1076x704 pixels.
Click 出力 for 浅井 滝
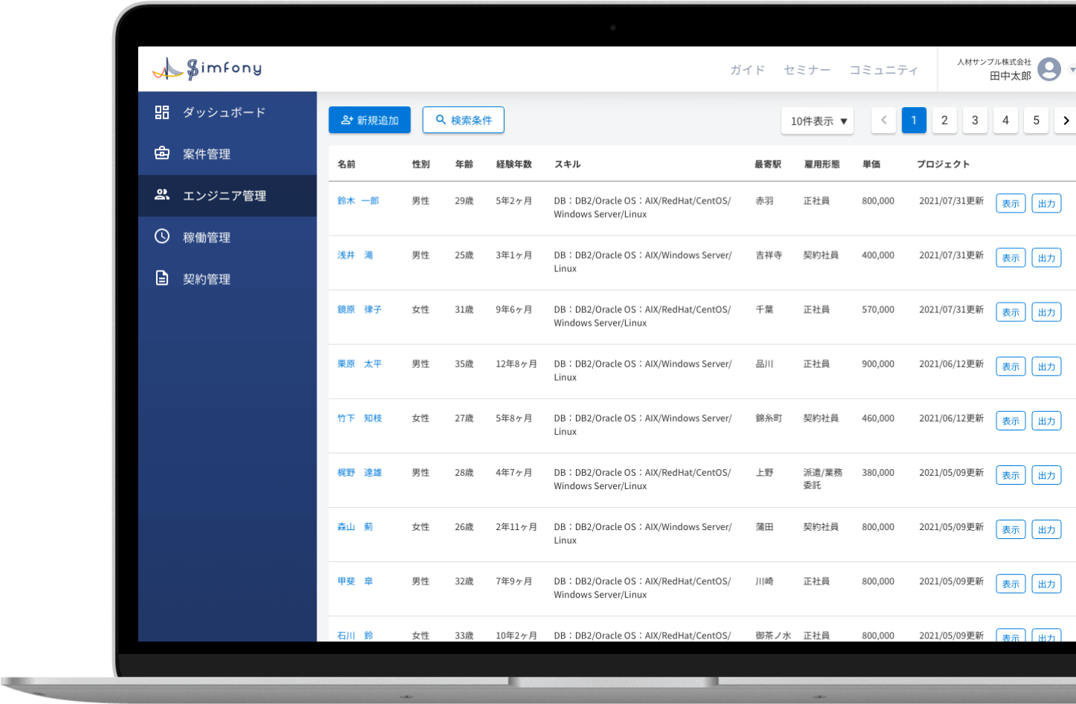pyautogui.click(x=1046, y=257)
